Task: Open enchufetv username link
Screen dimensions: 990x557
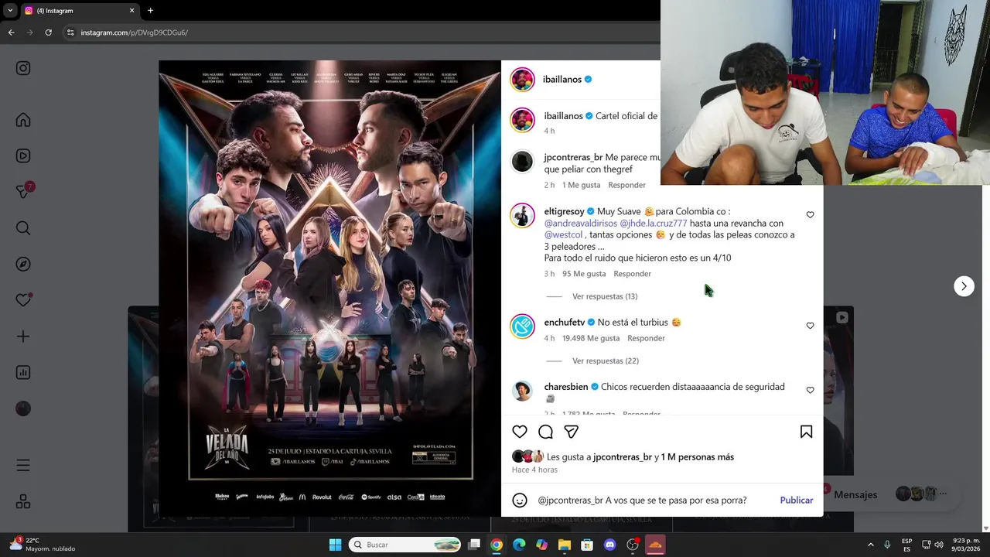Action: click(x=565, y=322)
